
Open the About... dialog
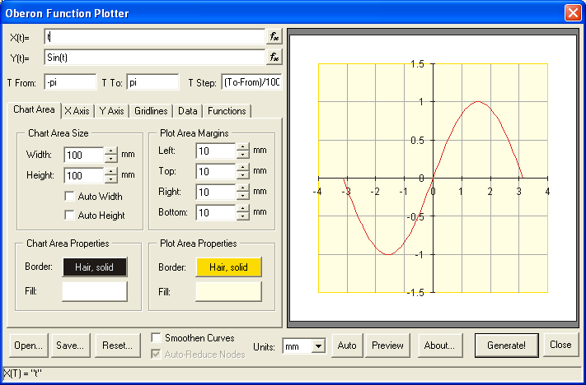(440, 346)
